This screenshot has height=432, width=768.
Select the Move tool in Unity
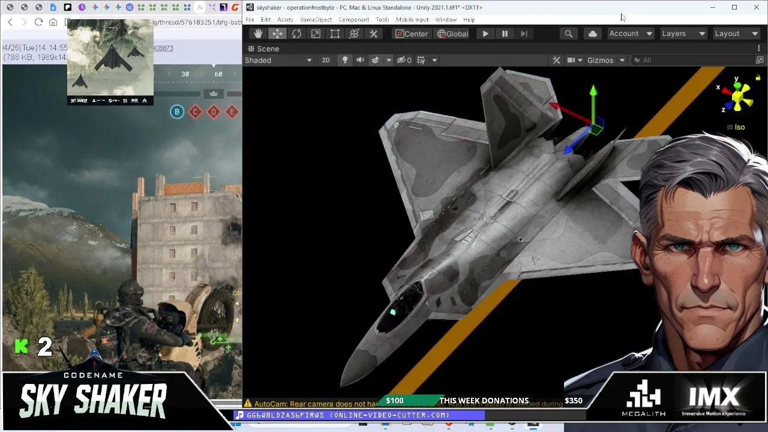coord(277,34)
